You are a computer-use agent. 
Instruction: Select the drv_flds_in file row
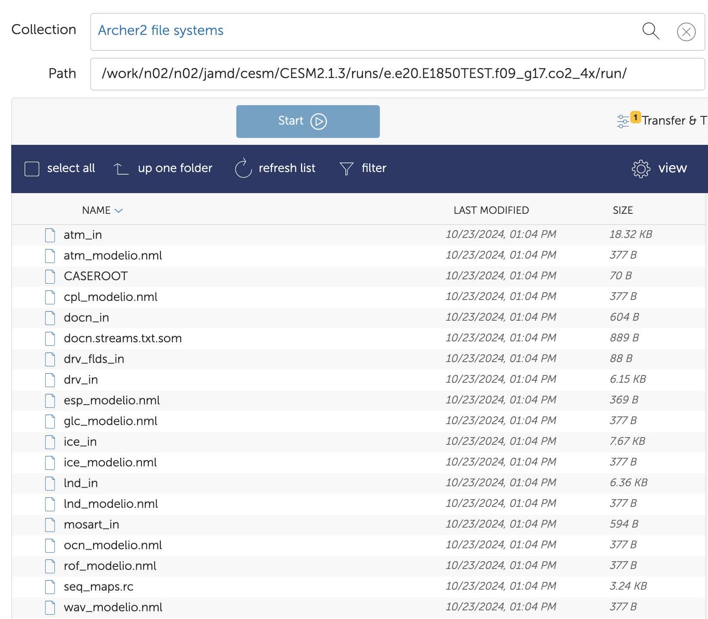point(94,359)
